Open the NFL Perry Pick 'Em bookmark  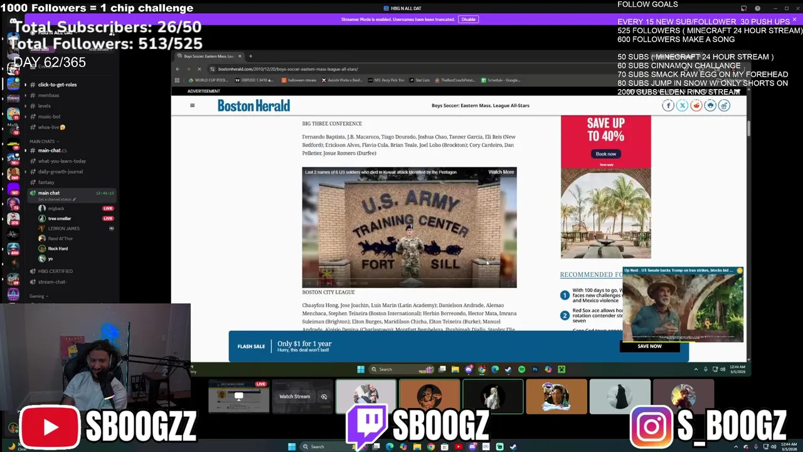pos(386,80)
